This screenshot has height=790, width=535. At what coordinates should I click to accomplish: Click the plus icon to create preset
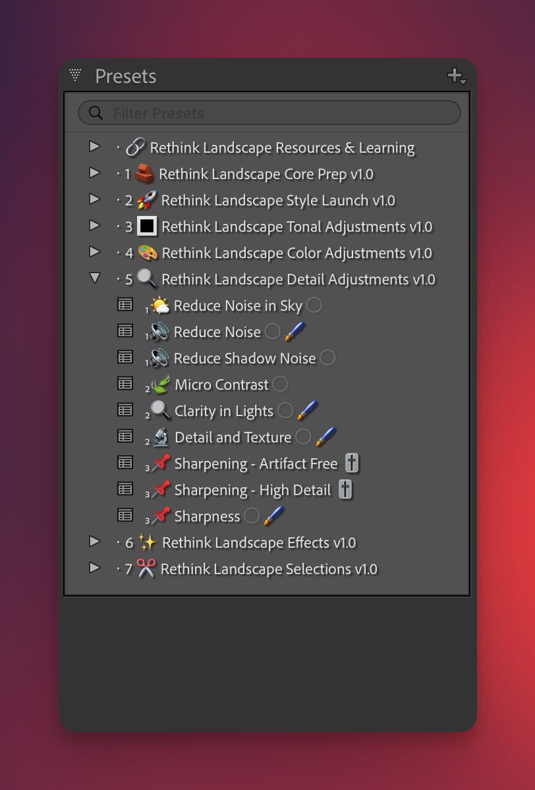click(x=457, y=76)
